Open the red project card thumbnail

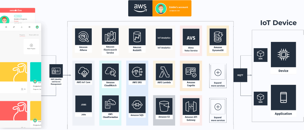[13, 111]
